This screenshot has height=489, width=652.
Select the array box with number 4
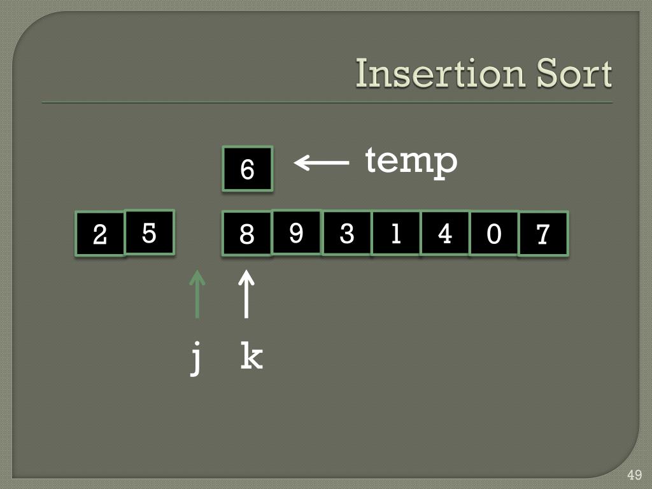[x=445, y=233]
